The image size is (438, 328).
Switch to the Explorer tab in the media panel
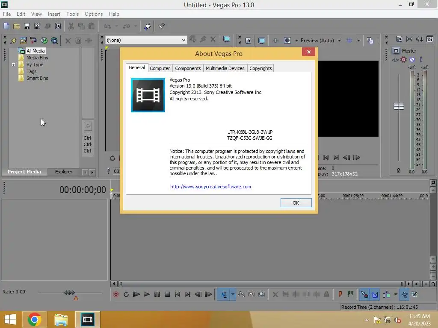(x=64, y=172)
